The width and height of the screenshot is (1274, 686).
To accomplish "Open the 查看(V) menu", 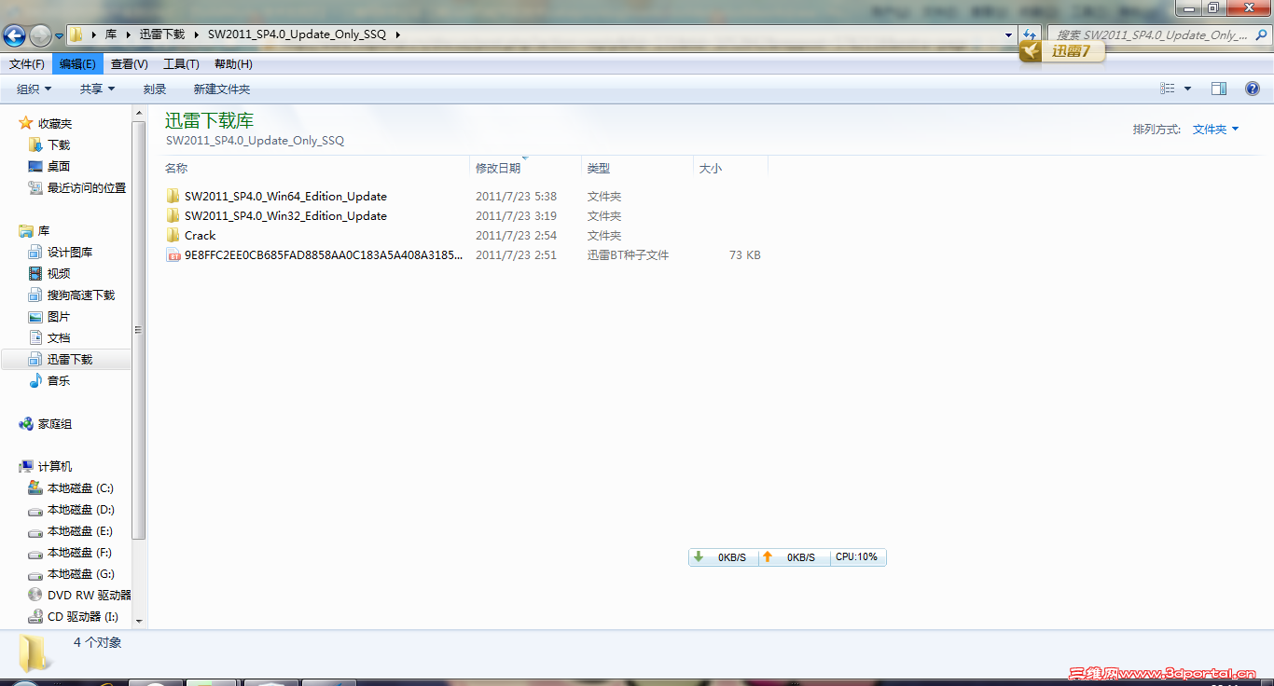I will (x=130, y=64).
